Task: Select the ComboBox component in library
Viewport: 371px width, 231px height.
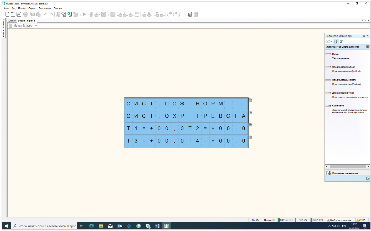Action: pyautogui.click(x=338, y=106)
